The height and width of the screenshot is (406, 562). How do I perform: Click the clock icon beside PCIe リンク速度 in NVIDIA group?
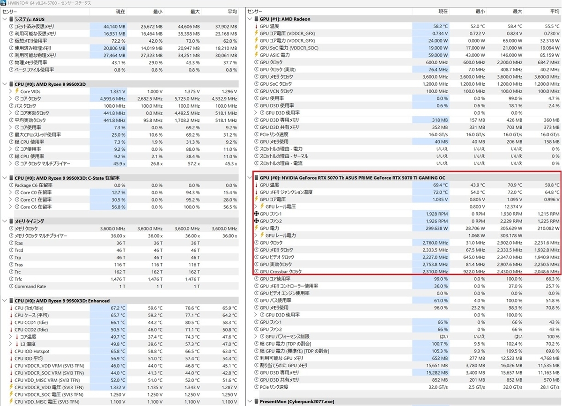(256, 387)
